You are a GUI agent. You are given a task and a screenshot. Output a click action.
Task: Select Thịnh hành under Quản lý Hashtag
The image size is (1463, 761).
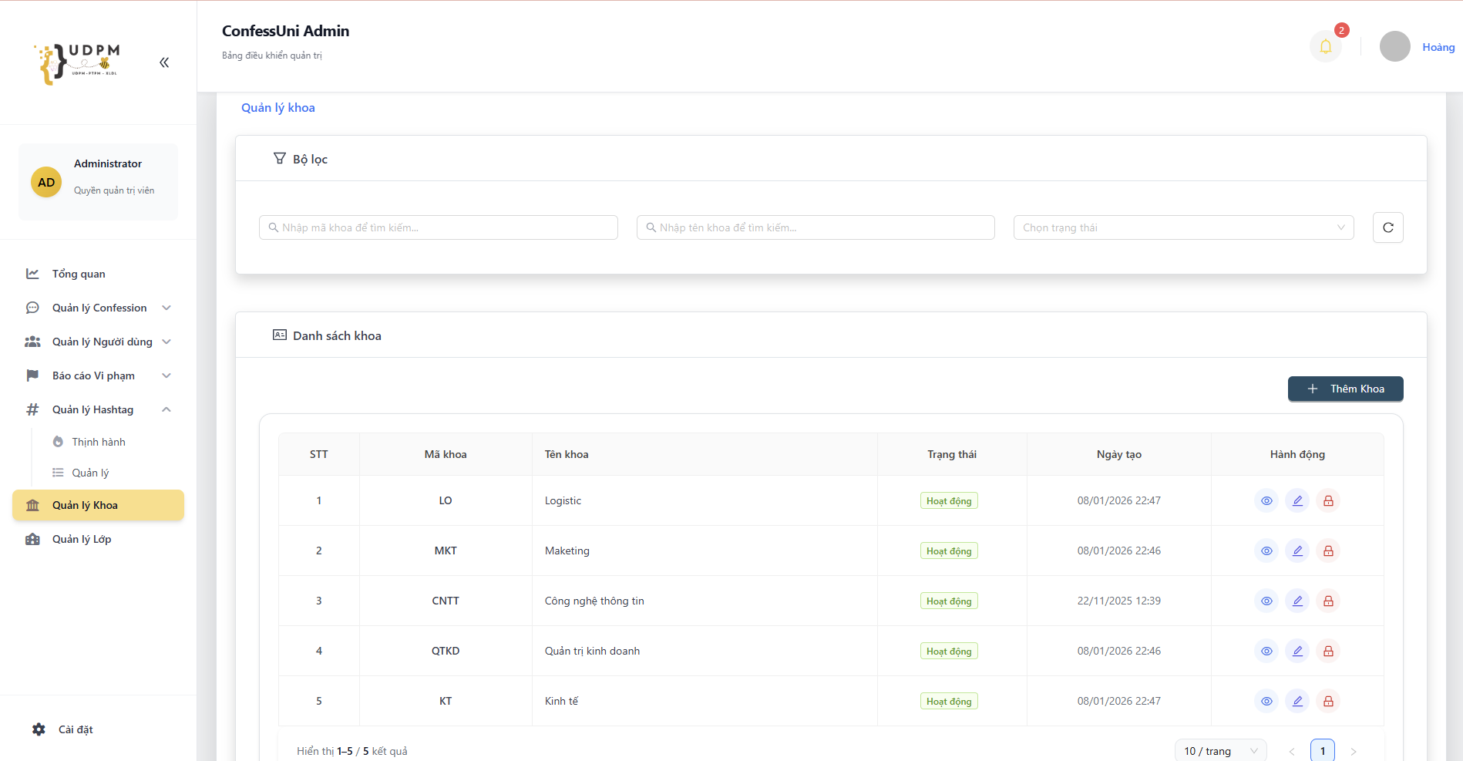[99, 442]
